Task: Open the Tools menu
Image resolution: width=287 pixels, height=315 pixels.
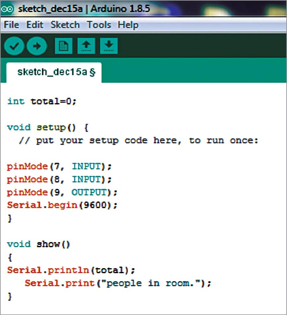Action: [x=99, y=25]
